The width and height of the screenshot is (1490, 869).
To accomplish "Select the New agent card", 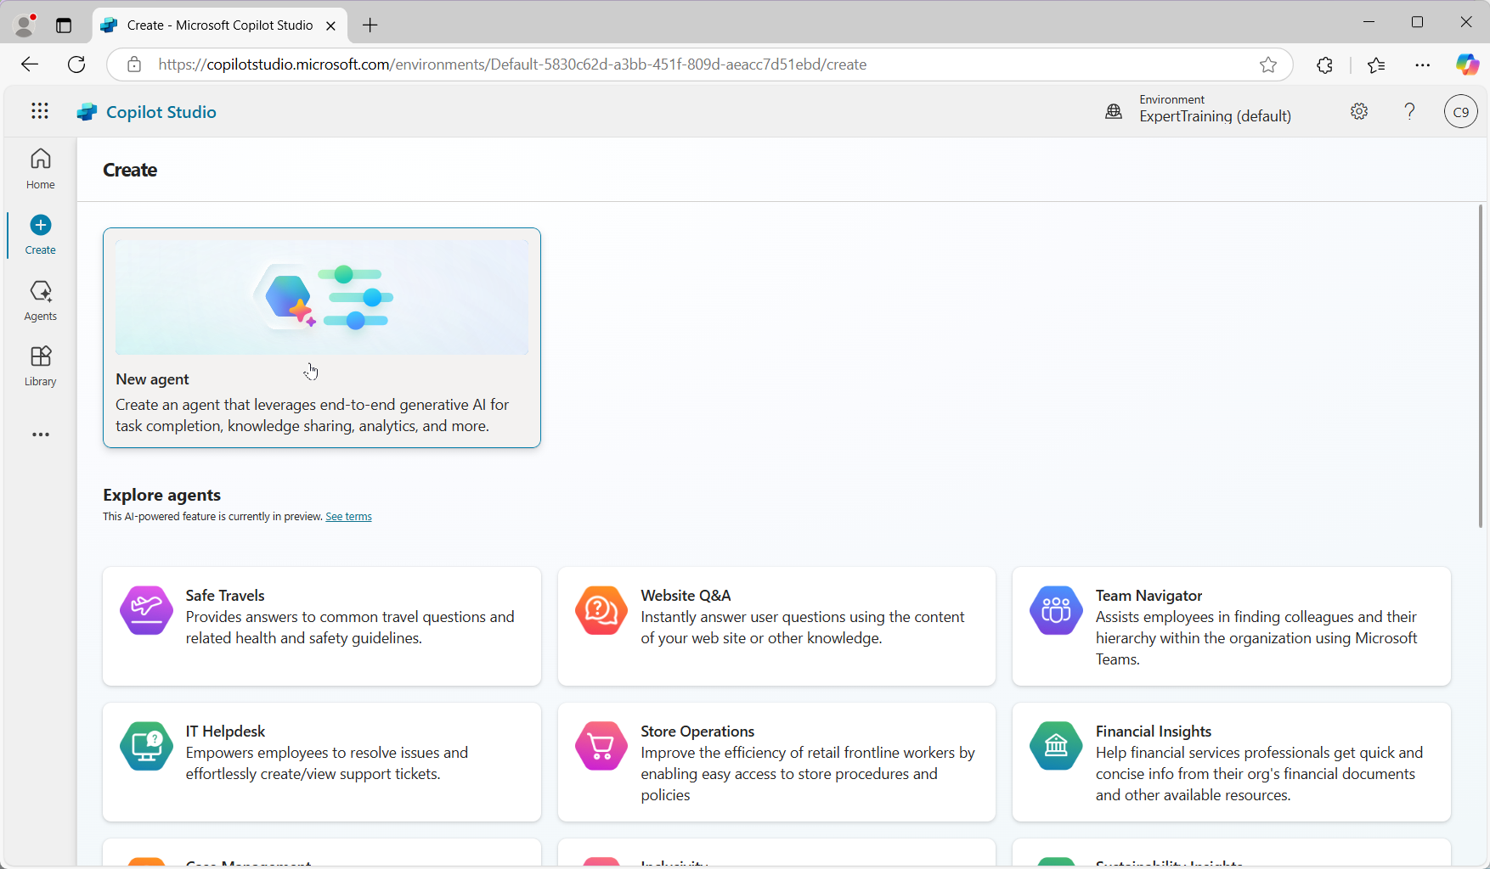I will [x=321, y=338].
